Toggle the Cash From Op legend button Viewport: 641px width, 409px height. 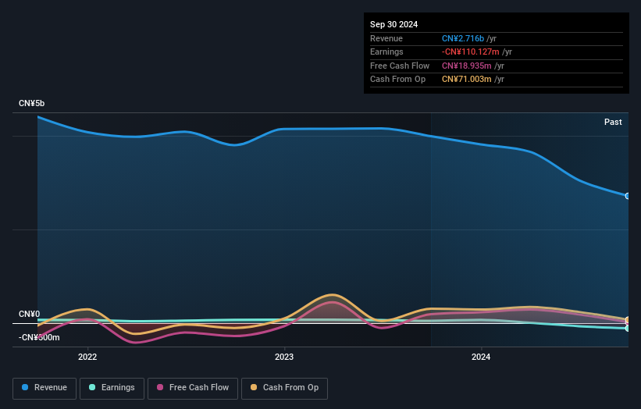(x=284, y=388)
